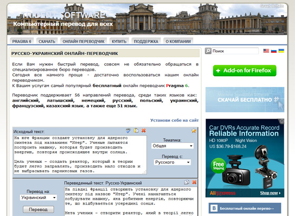Image resolution: width=295 pixels, height=216 pixels.
Task: Click the Бесплатный онлайн перево... VK widget
Action: click(245, 208)
